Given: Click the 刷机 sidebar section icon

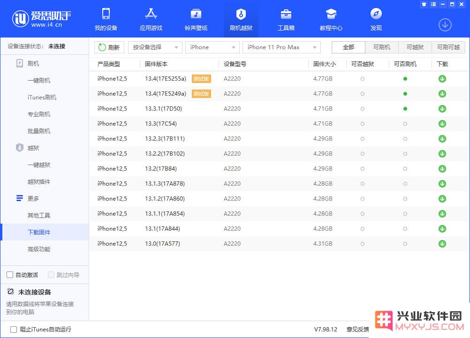Looking at the screenshot, I should click(20, 64).
